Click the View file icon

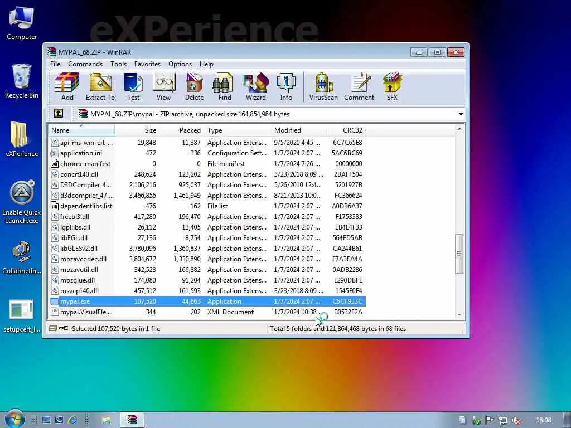(163, 86)
